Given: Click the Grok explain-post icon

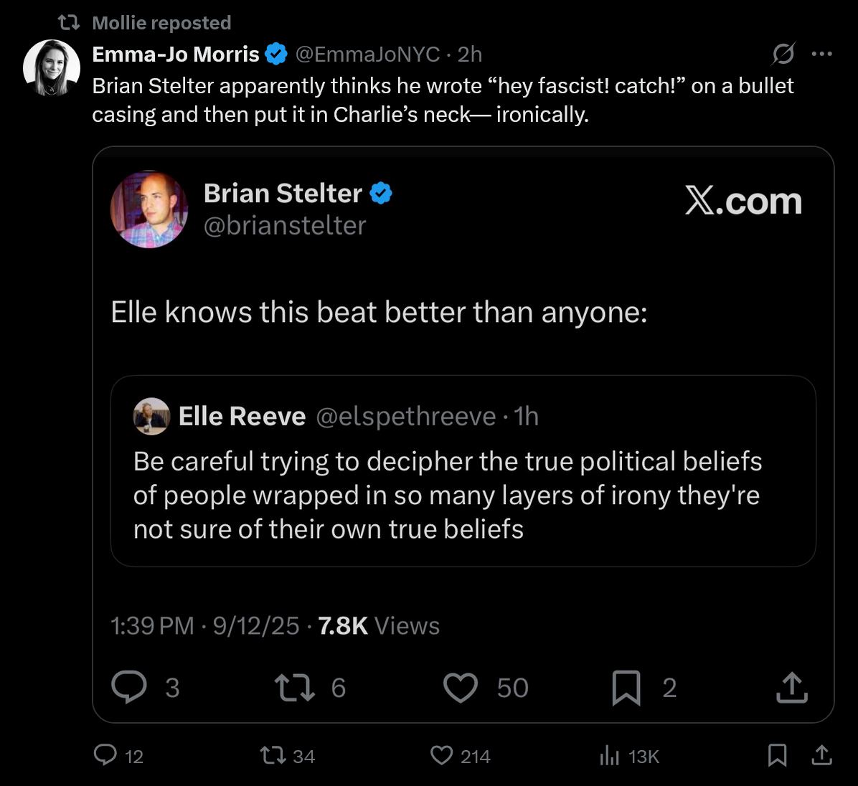Looking at the screenshot, I should (783, 54).
